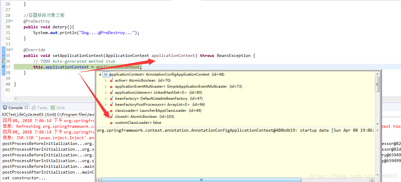The height and width of the screenshot is (182, 401).
Task: Expand the beanFactory DefaultListableBeanFactory node
Action: (106, 99)
